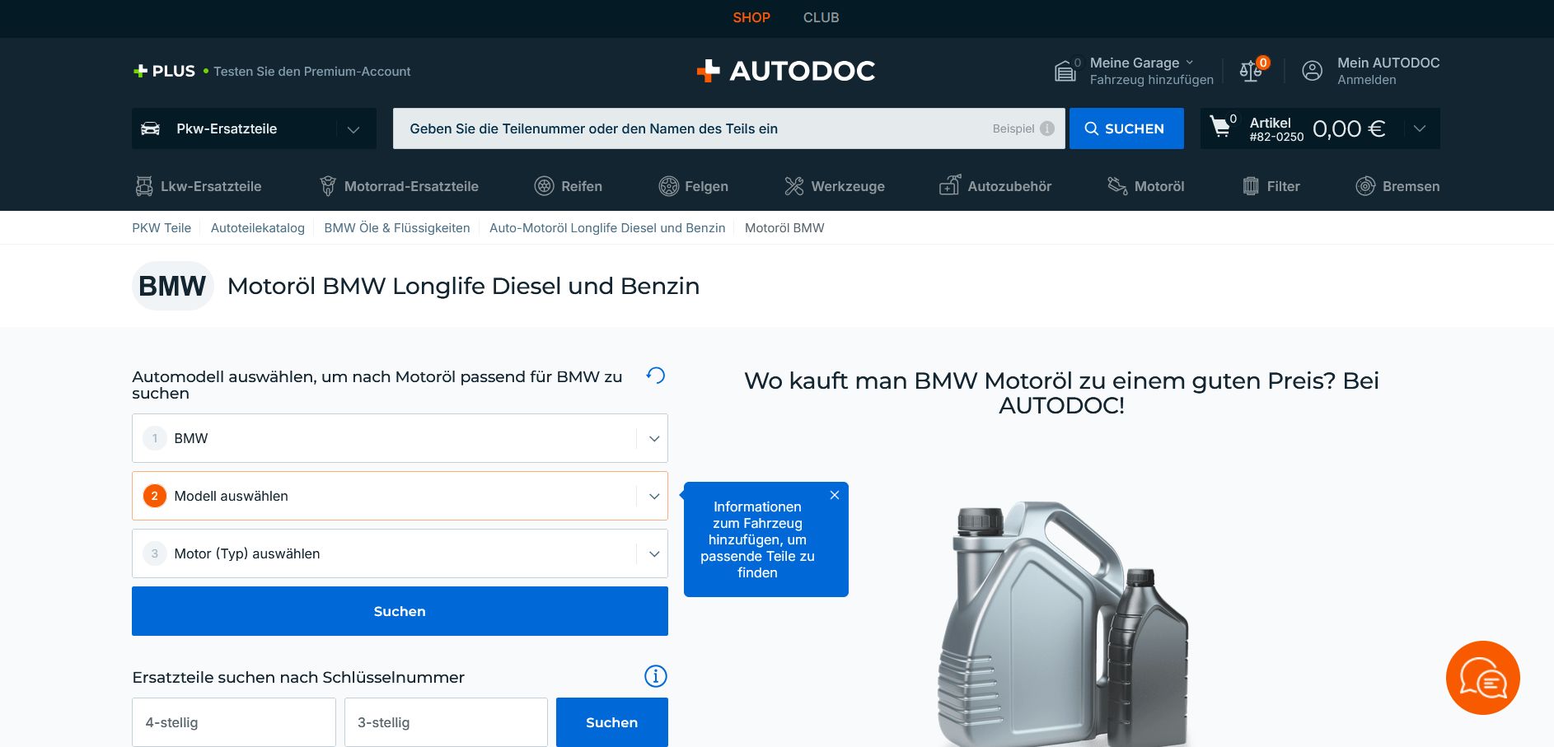Click the Felgen rim icon

pos(668,186)
